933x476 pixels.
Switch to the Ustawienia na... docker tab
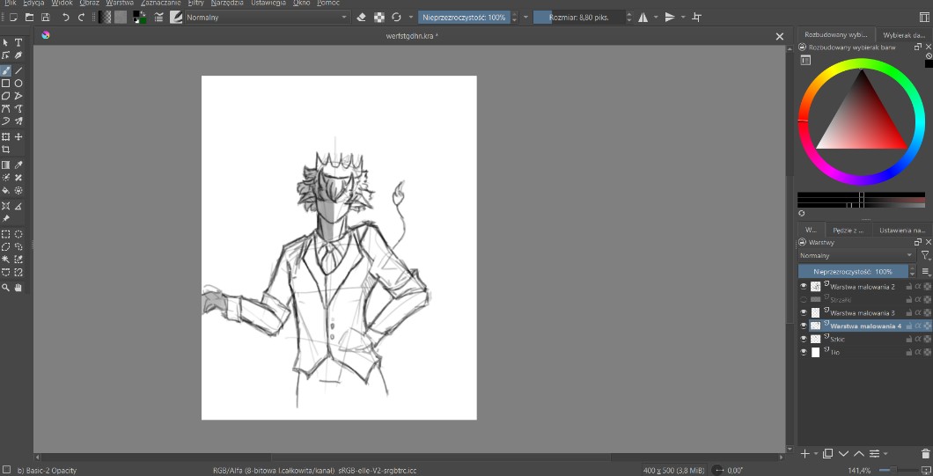pyautogui.click(x=902, y=230)
